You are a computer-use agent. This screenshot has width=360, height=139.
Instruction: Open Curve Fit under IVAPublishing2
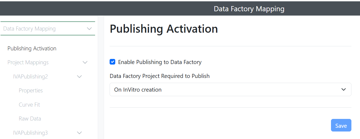tap(29, 105)
